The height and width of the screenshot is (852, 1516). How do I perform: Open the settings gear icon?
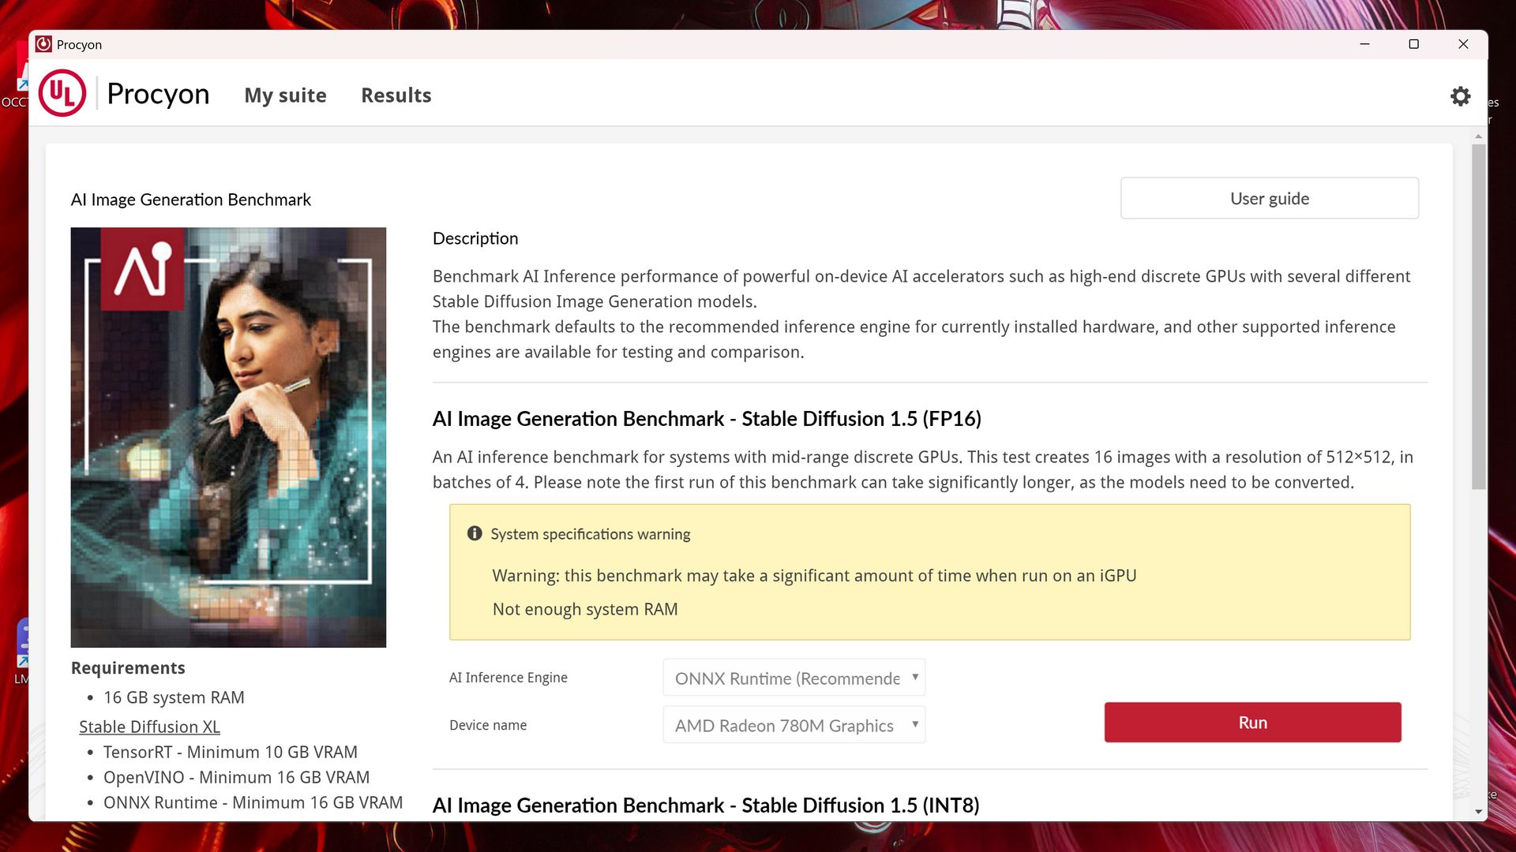tap(1460, 96)
